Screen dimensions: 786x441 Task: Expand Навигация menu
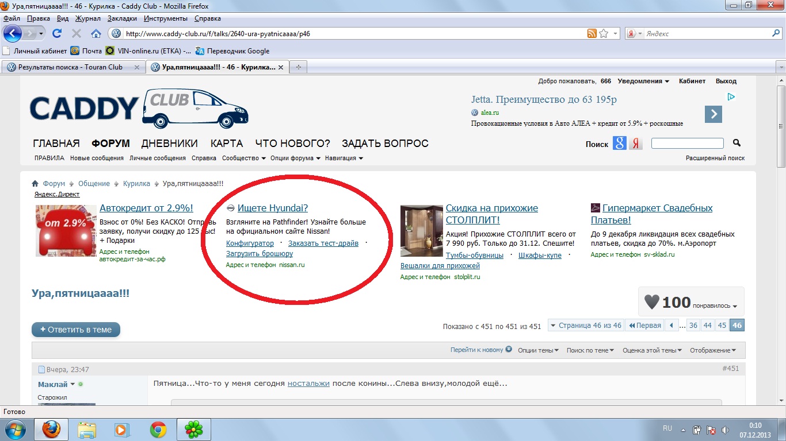tap(344, 158)
